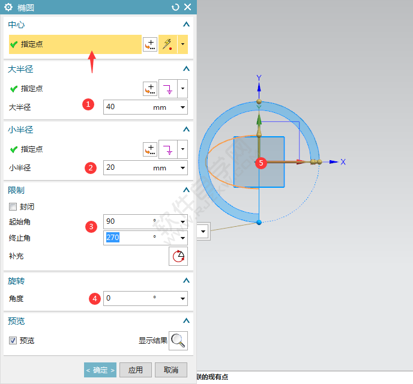Viewport: 413px width, 384px height.
Task: Click the 应用 button
Action: 135,370
